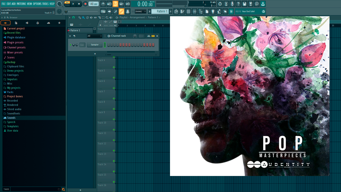
Task: Add a new channel with plus button
Action: pos(95,54)
